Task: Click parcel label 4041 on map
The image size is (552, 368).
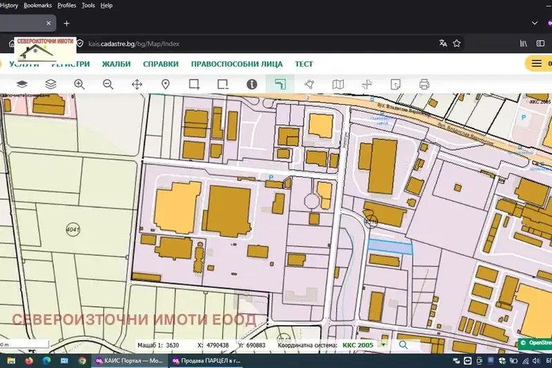Action: coord(73,230)
